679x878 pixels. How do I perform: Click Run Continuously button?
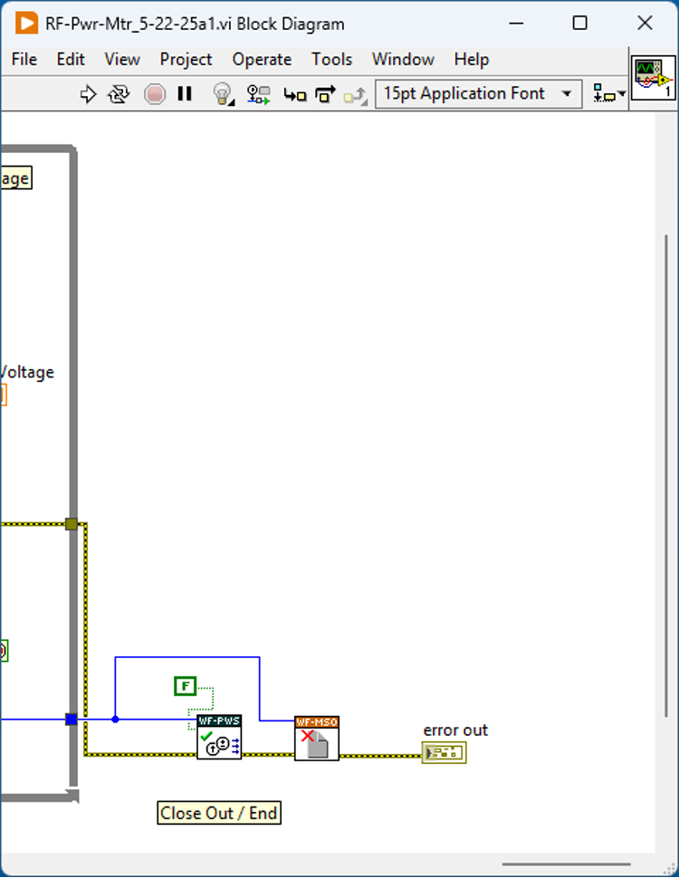119,93
